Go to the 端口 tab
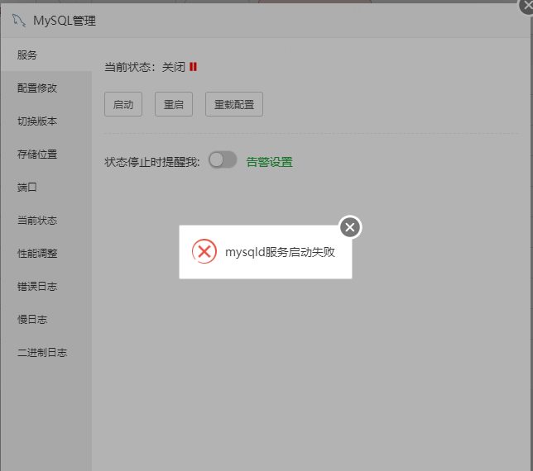Screen dimensions: 533x471 pyautogui.click(x=46, y=187)
